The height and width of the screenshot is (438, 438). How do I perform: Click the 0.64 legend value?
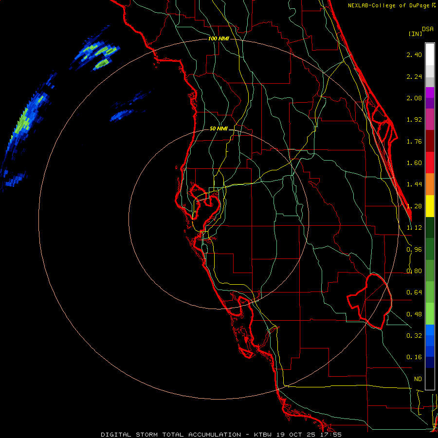(x=414, y=292)
